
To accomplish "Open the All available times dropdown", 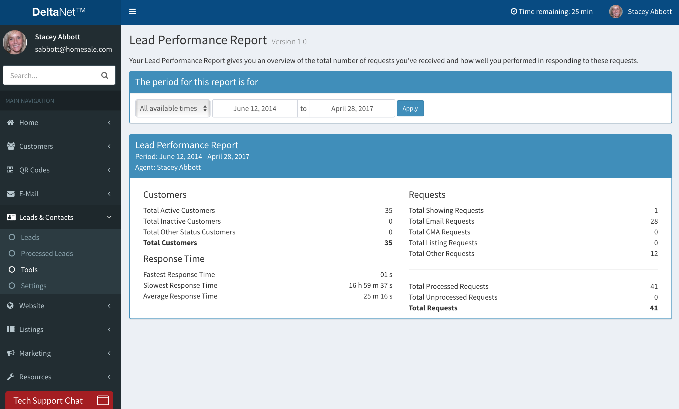I will (x=172, y=108).
